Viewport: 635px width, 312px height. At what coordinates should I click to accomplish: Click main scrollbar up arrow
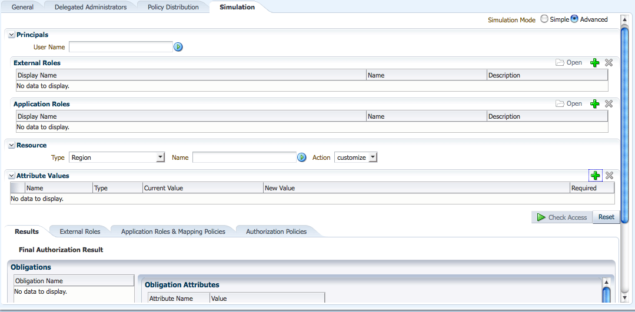[624, 19]
